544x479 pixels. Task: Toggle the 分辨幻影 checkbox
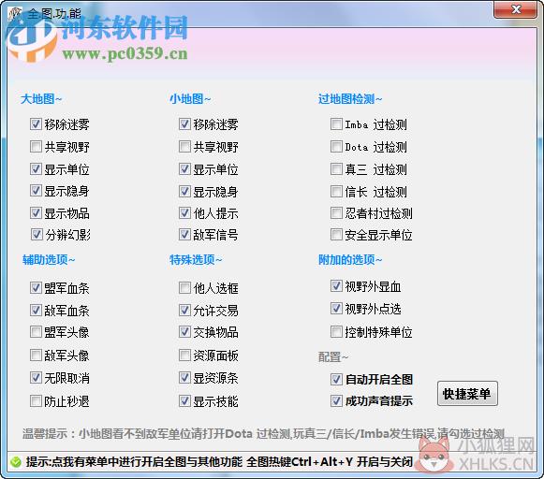[37, 235]
